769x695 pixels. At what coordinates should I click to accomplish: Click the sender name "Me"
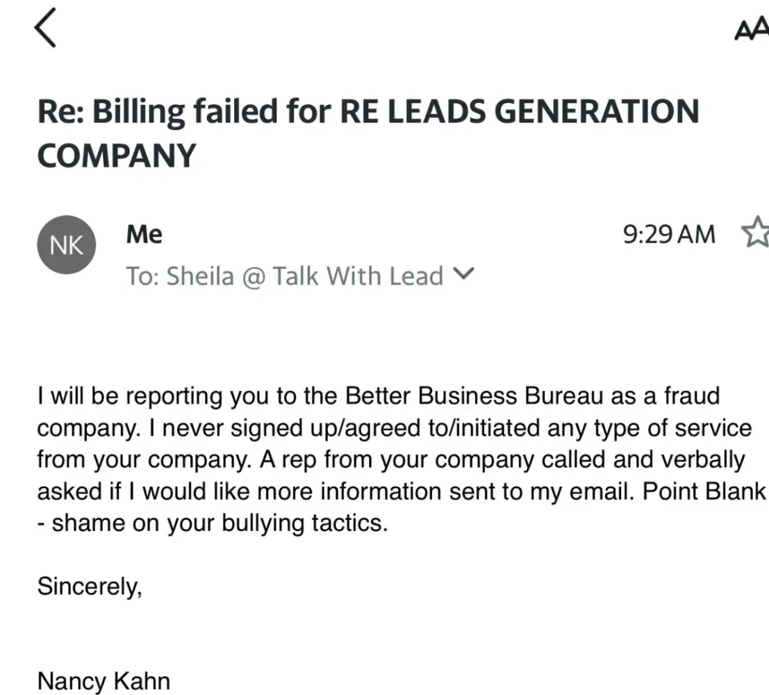(x=144, y=234)
